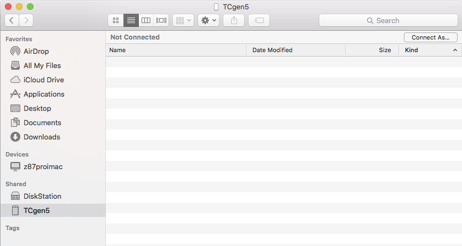462x246 pixels.
Task: Zoom the window with the green button
Action: [x=30, y=7]
